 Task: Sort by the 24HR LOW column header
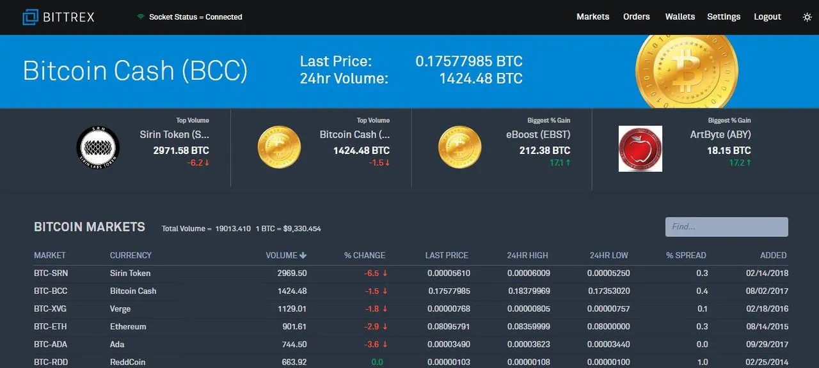pyautogui.click(x=609, y=255)
